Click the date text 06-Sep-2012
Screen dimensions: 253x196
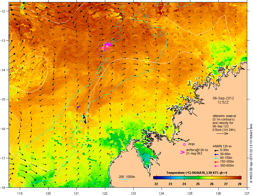point(223,98)
